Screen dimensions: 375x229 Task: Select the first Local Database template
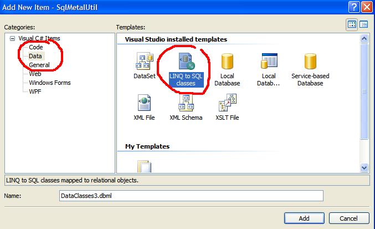(x=227, y=70)
